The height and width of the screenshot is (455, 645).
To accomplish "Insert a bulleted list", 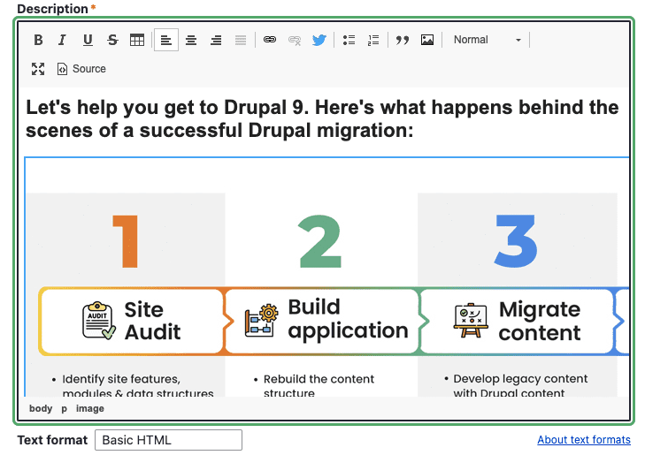I will (349, 40).
